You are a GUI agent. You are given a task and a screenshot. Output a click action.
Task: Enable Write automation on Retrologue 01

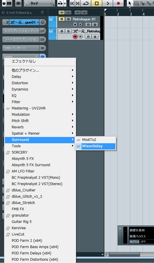pos(95,25)
